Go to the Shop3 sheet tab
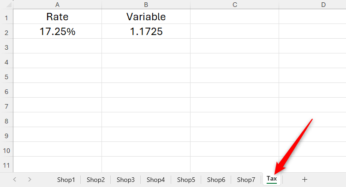The height and width of the screenshot is (187, 346). coord(125,180)
